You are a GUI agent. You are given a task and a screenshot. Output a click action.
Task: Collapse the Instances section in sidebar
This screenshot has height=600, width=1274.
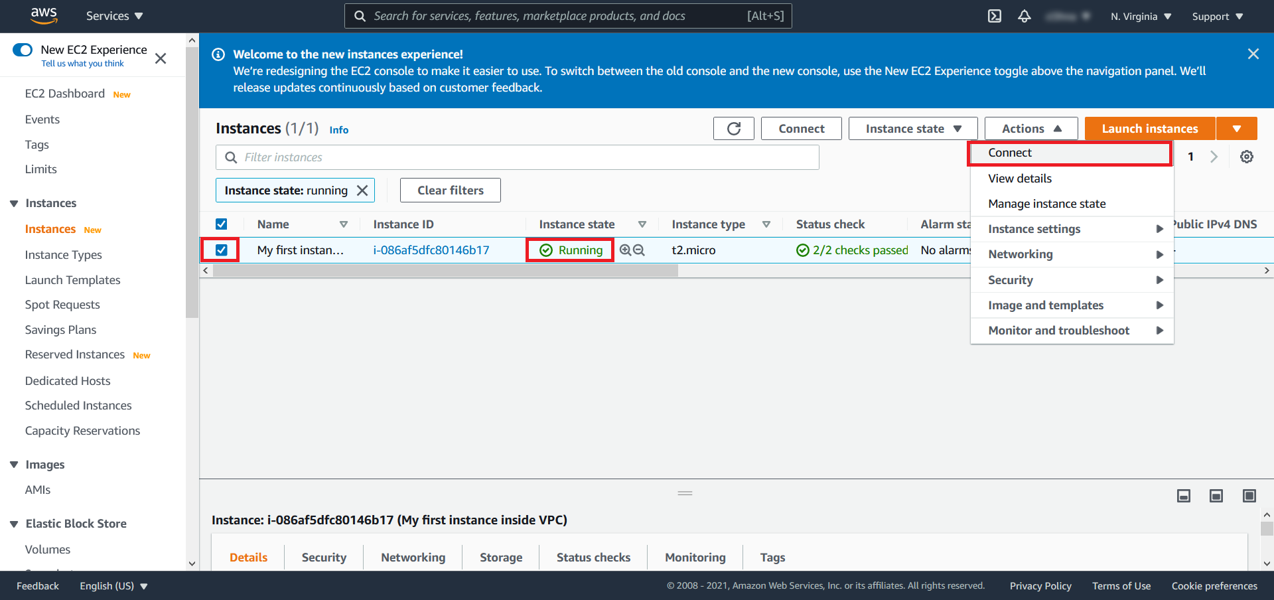[x=14, y=203]
